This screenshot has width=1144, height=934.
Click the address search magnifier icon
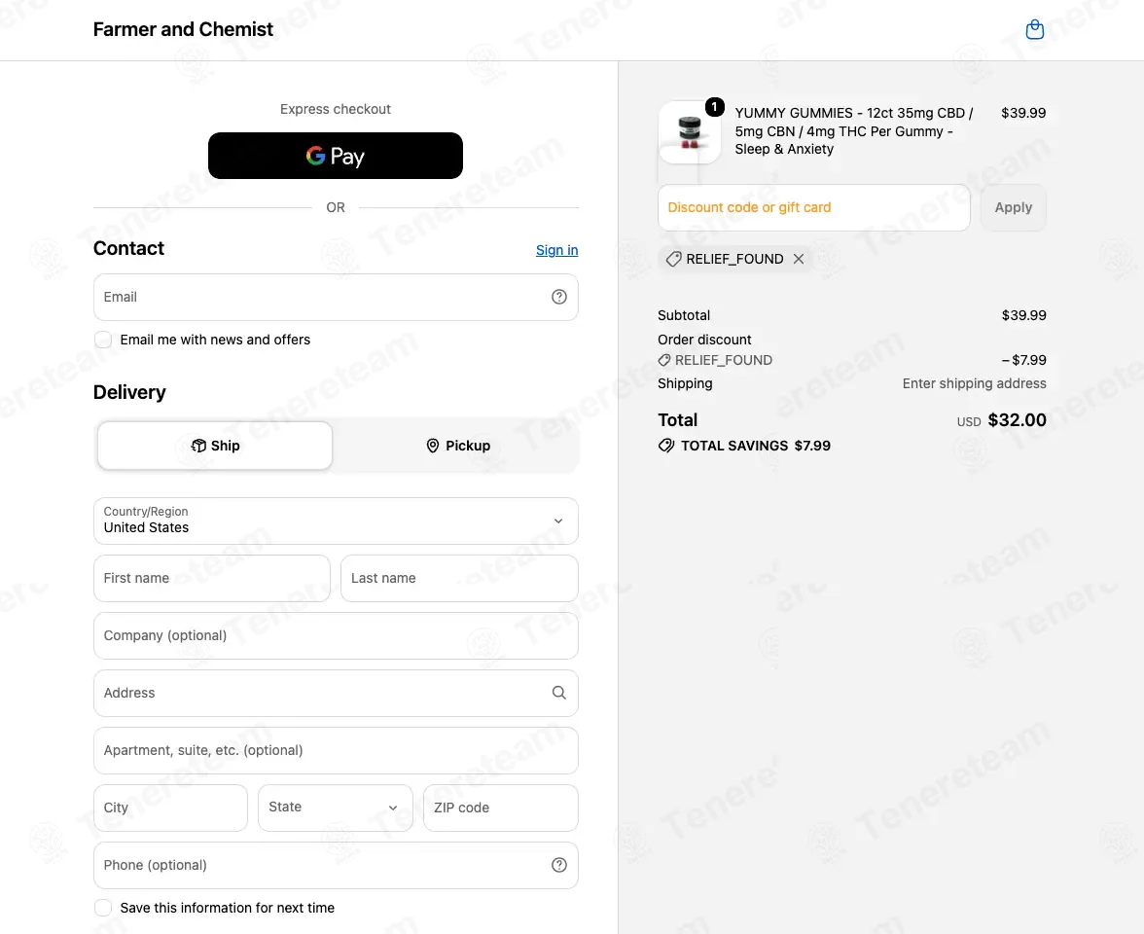558,693
